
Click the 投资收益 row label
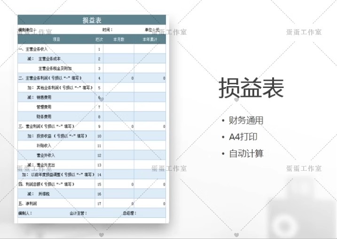pyautogui.click(x=62, y=136)
